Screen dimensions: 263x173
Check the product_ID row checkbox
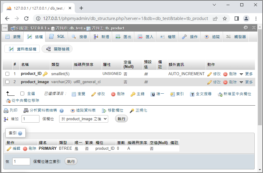click(7, 74)
